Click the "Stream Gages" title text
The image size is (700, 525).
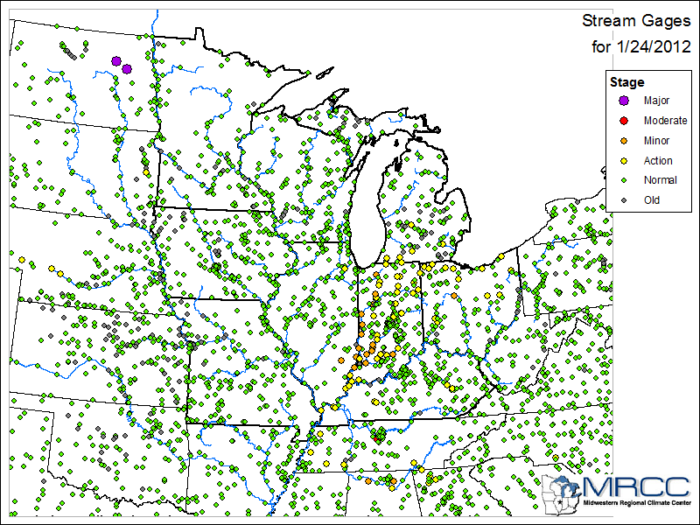point(636,20)
